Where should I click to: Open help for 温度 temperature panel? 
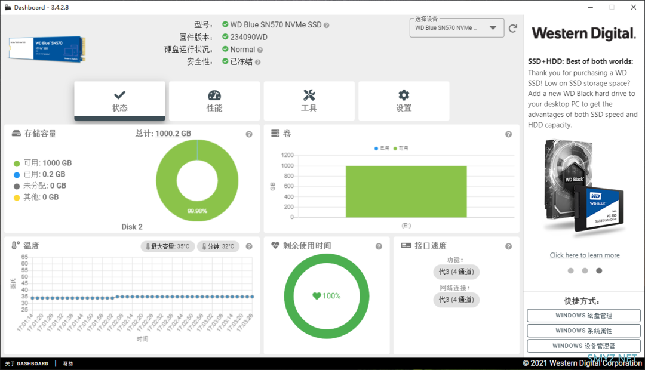point(249,246)
